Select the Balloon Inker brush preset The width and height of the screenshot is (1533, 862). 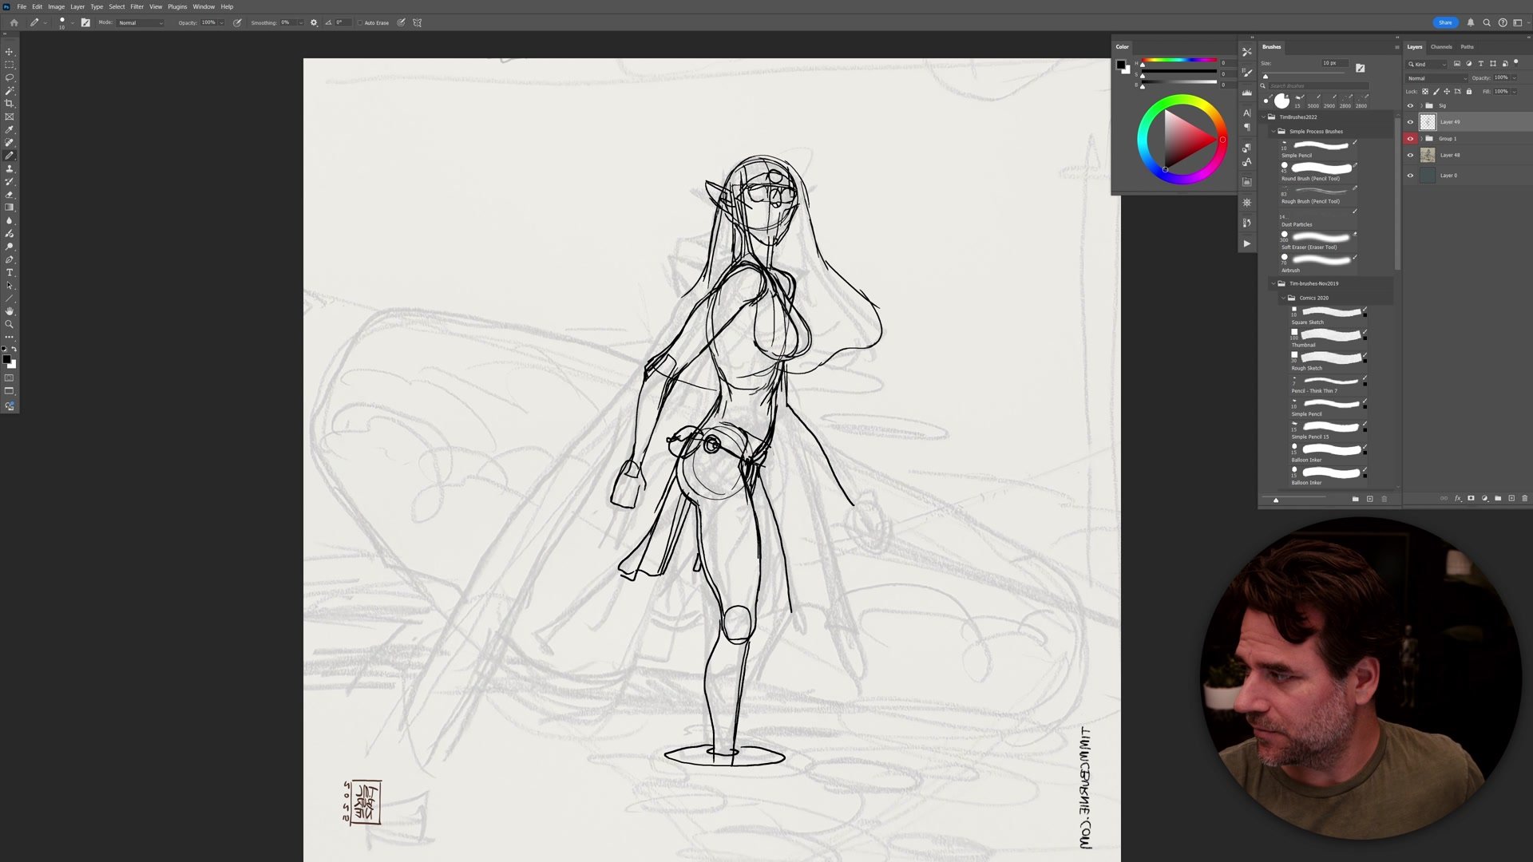1329,452
